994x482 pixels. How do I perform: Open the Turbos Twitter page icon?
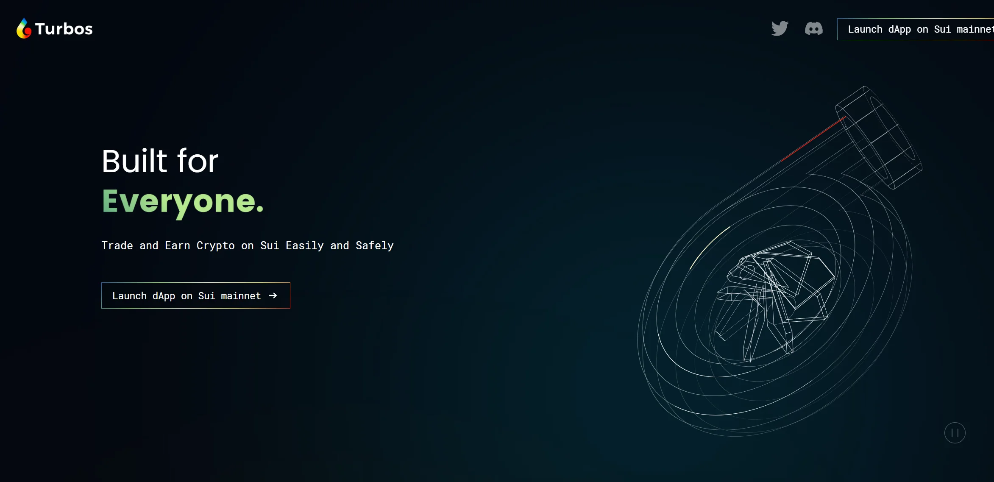(780, 29)
